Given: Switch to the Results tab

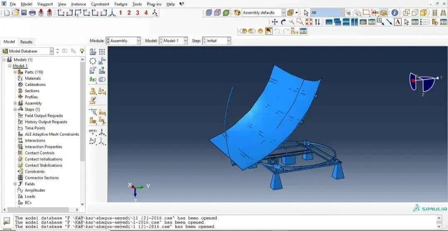Looking at the screenshot, I should [26, 42].
